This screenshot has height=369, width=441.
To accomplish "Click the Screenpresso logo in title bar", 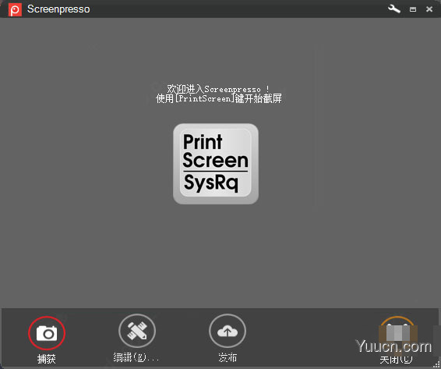I will click(15, 10).
